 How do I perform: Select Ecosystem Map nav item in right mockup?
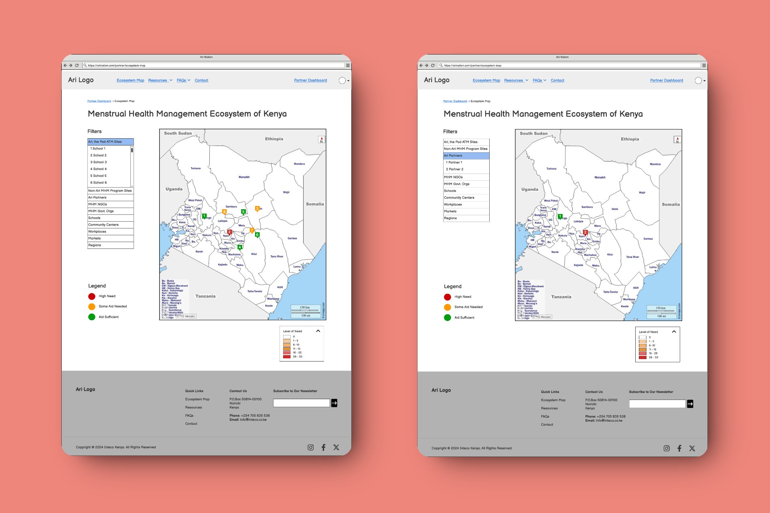(x=486, y=80)
